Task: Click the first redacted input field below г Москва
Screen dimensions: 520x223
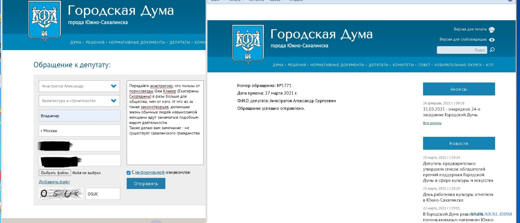Action: pyautogui.click(x=80, y=146)
